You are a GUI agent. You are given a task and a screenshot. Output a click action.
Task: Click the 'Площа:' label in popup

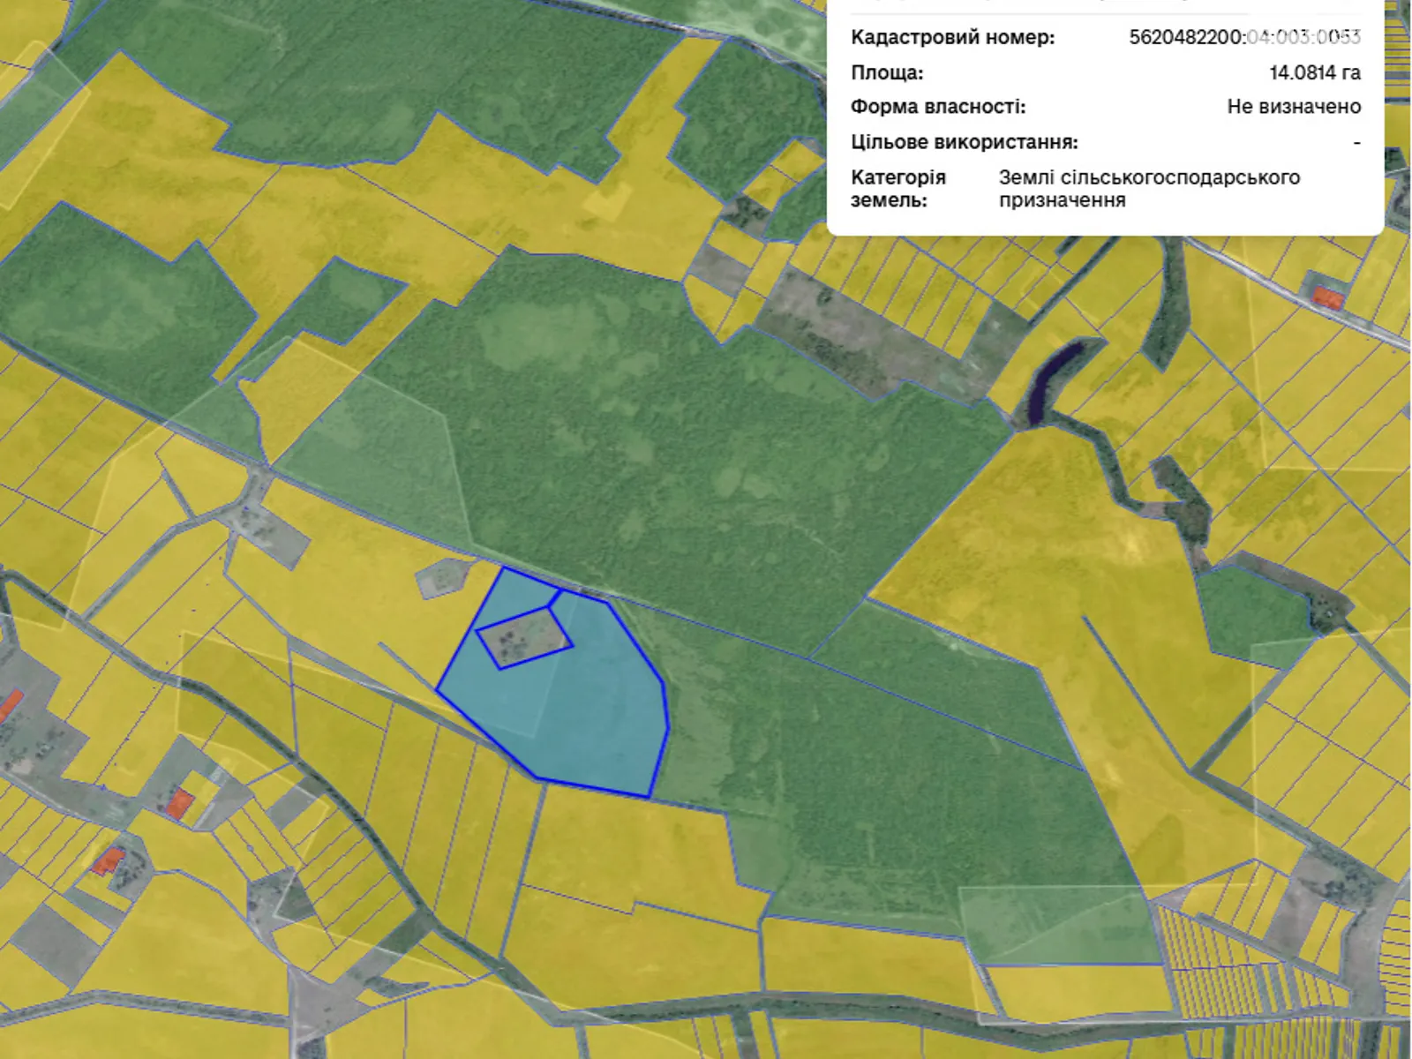point(887,72)
